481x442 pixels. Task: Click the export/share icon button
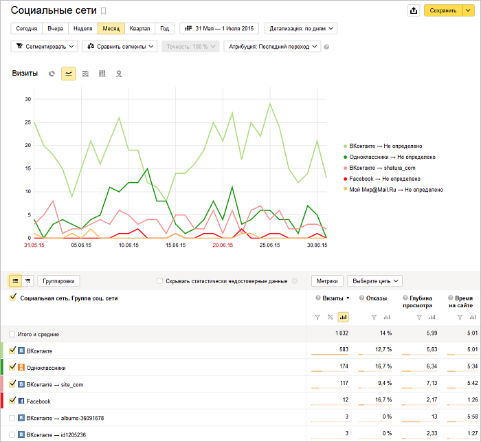tap(414, 10)
